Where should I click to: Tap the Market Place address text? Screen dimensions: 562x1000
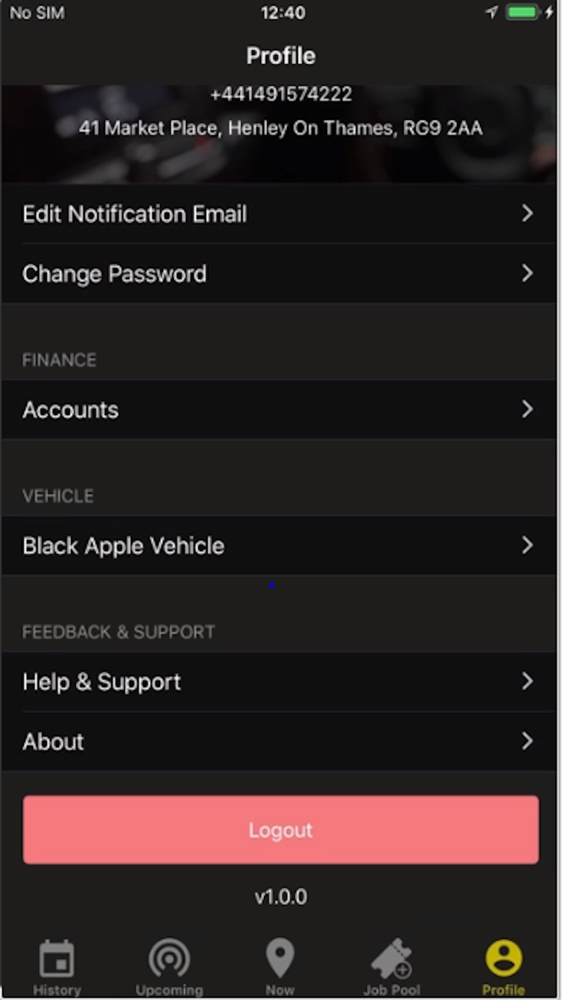coord(280,128)
